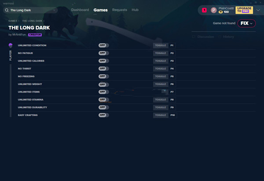The height and width of the screenshot is (181, 264).
Task: Select the Games tab
Action: [100, 10]
